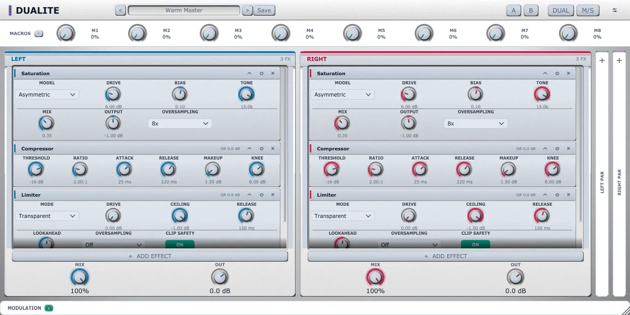Add Effect to the Left channel
630x315 pixels.
point(150,256)
